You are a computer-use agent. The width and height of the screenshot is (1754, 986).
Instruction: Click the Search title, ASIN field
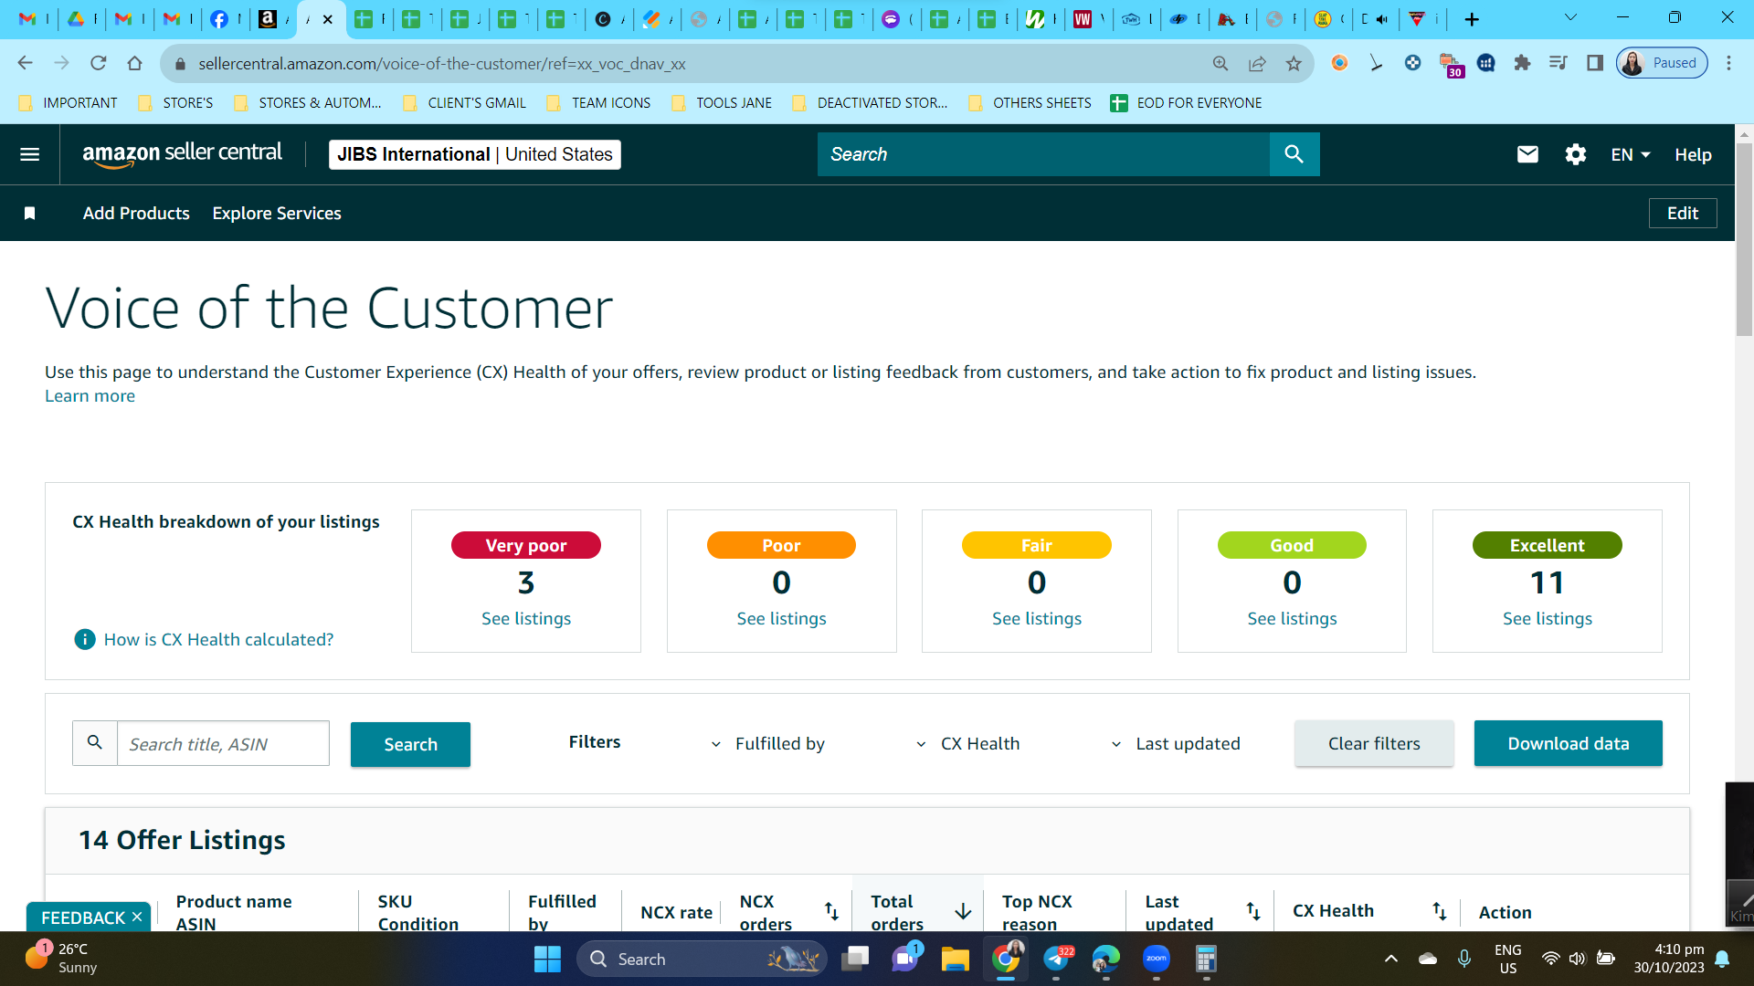tap(223, 744)
